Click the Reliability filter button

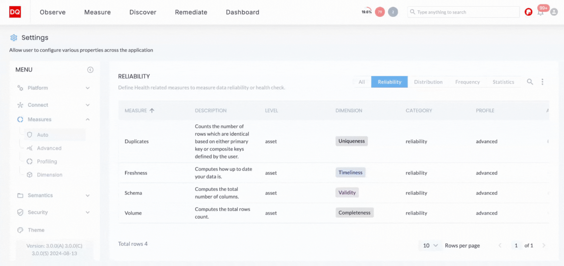389,82
